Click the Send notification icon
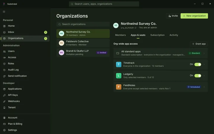 coord(4,76)
